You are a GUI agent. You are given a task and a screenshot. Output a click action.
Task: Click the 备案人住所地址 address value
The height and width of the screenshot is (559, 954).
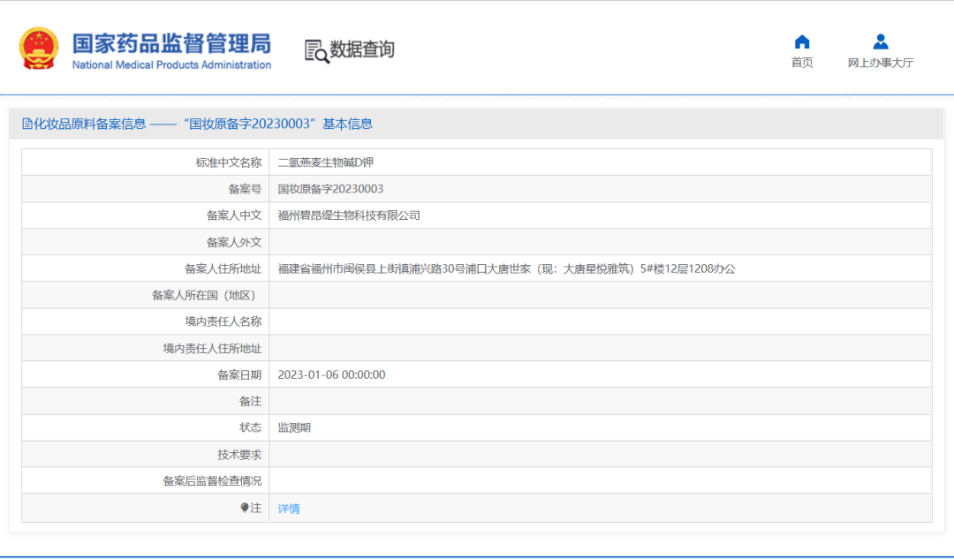click(506, 268)
